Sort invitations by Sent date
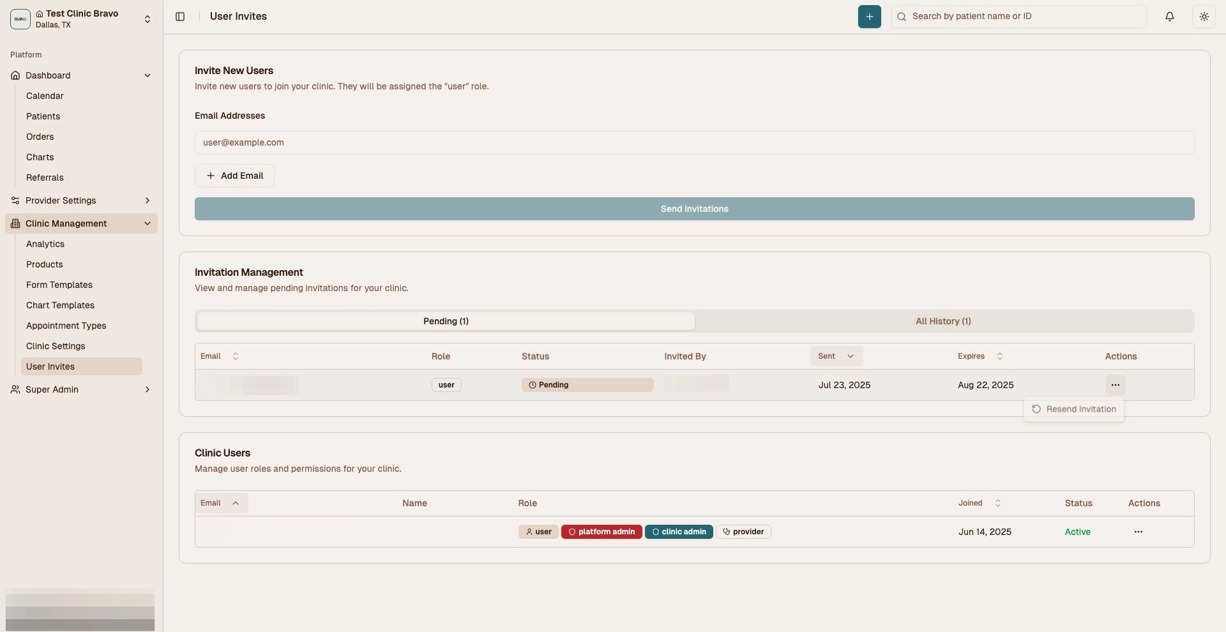This screenshot has height=632, width=1226. click(836, 356)
